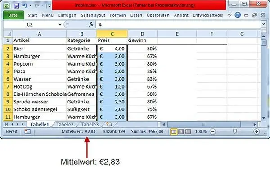This screenshot has height=171, width=270.
Task: Open the Daten ribbon tab
Action: pos(136,15)
